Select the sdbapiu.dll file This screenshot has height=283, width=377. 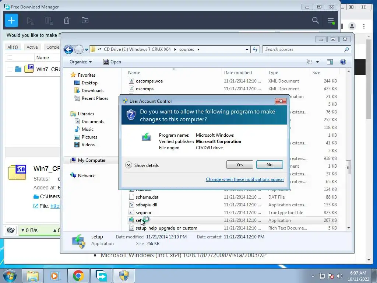pyautogui.click(x=147, y=205)
